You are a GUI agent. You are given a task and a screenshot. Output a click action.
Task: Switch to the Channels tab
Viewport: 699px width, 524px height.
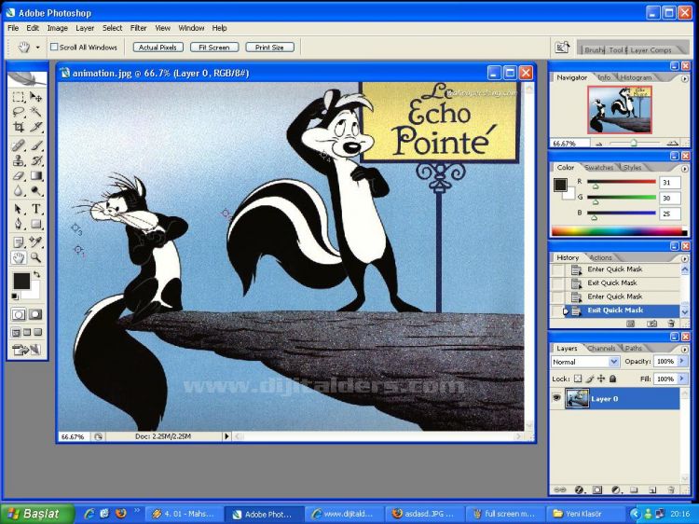tap(601, 348)
